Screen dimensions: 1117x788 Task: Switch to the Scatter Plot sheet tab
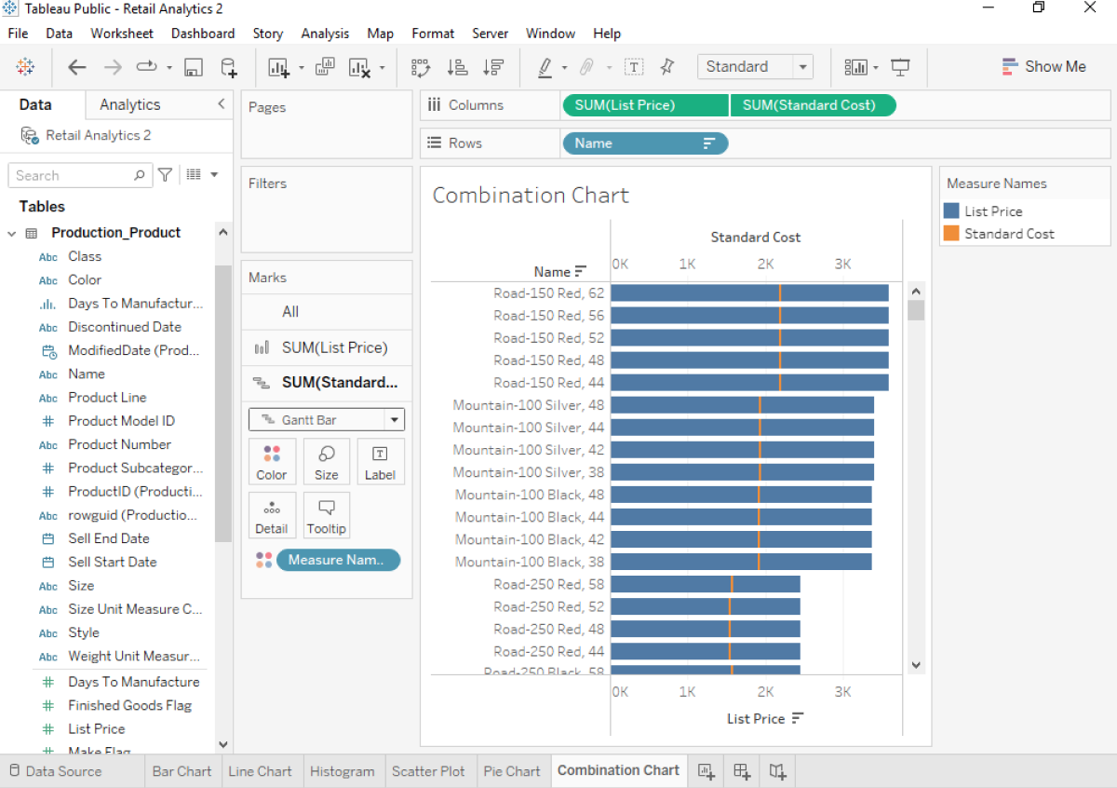(429, 771)
